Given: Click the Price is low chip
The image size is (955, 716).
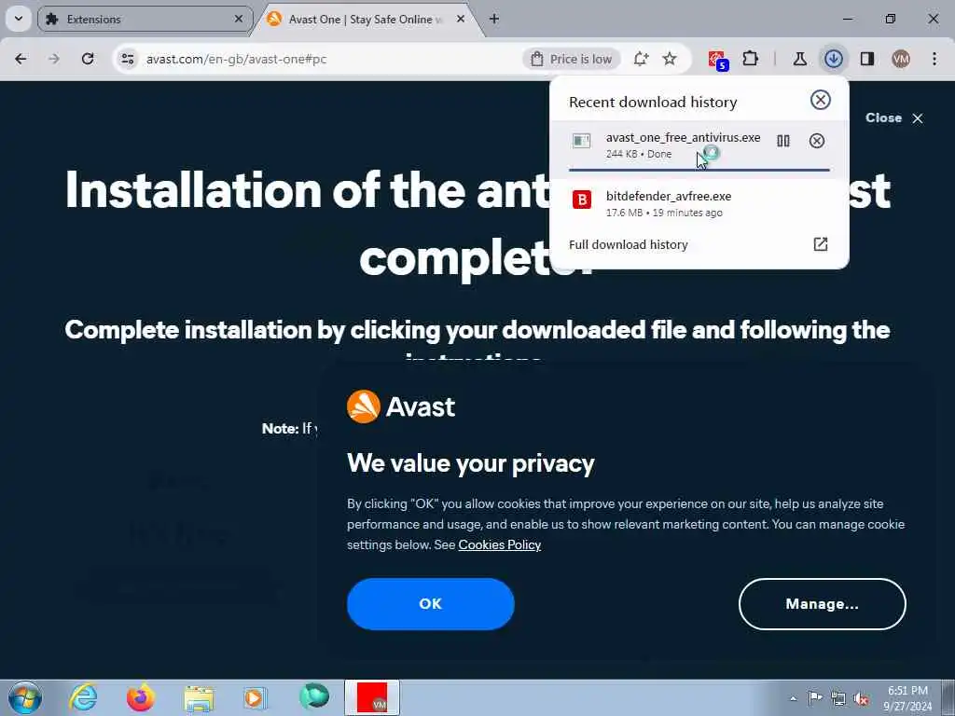Looking at the screenshot, I should click(572, 59).
